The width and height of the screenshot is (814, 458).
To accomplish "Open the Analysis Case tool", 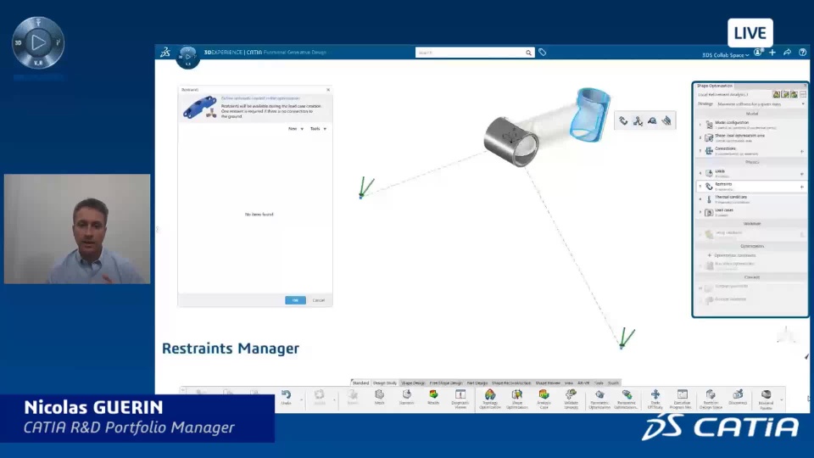I will coord(544,399).
